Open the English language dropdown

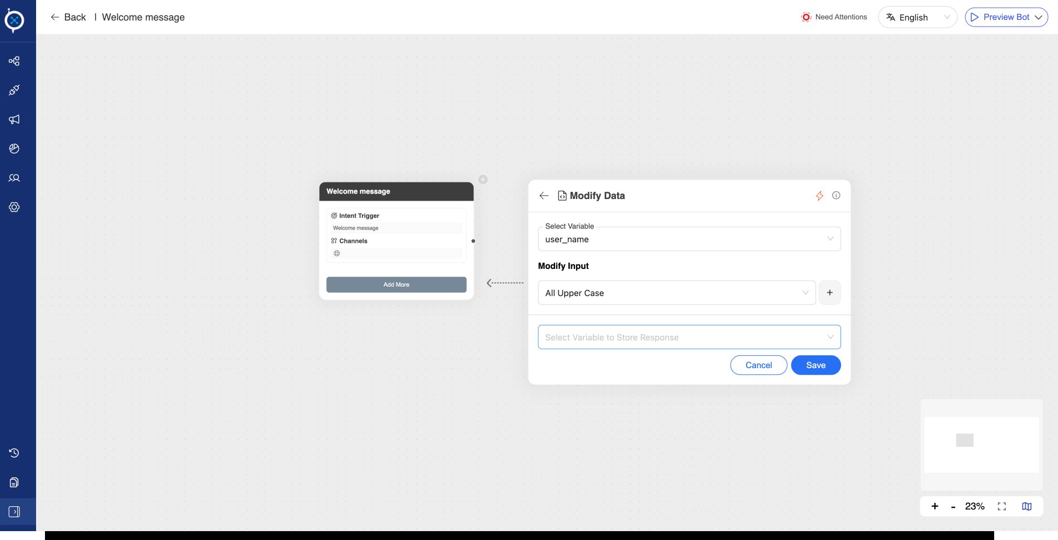click(x=918, y=17)
